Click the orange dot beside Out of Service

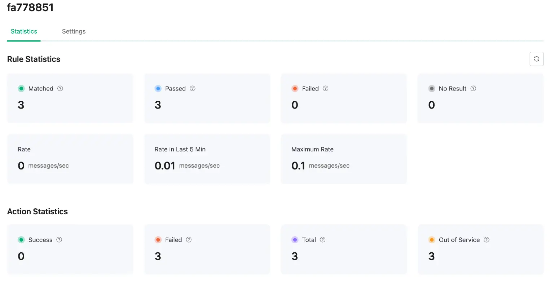coord(432,239)
